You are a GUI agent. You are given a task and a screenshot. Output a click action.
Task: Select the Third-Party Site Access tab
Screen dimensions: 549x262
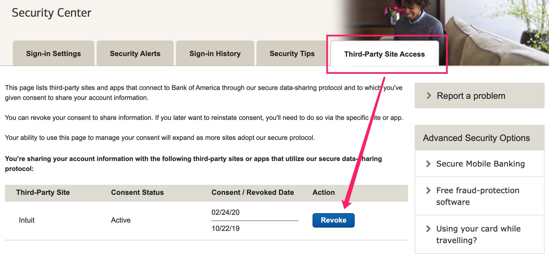point(384,54)
